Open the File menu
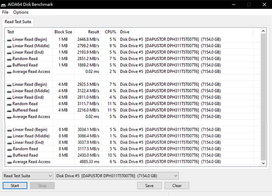Screen dimensions: 272x196 coord(5,12)
